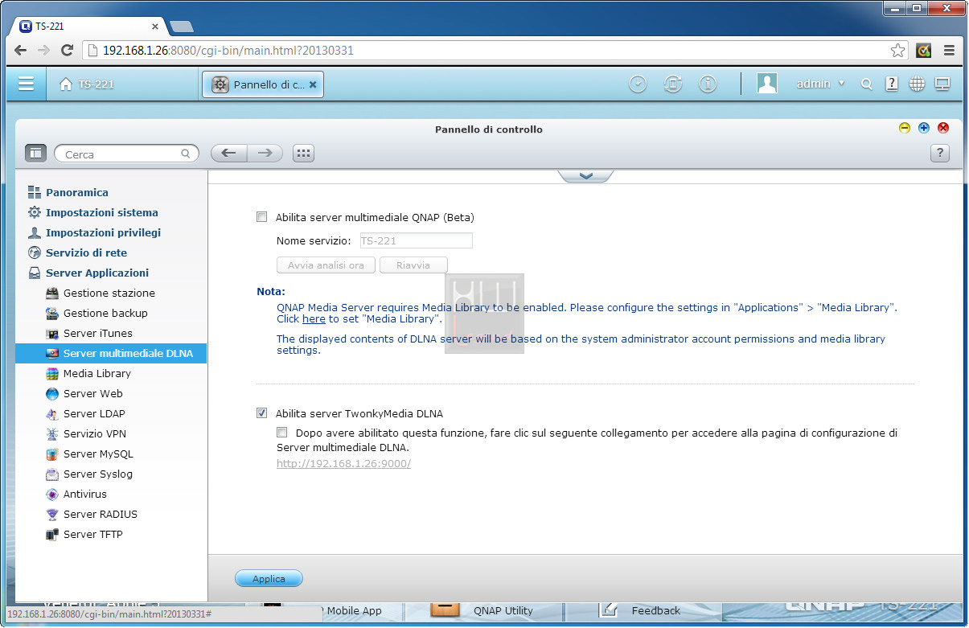Select Server multimediale DLNA in sidebar

(111, 354)
